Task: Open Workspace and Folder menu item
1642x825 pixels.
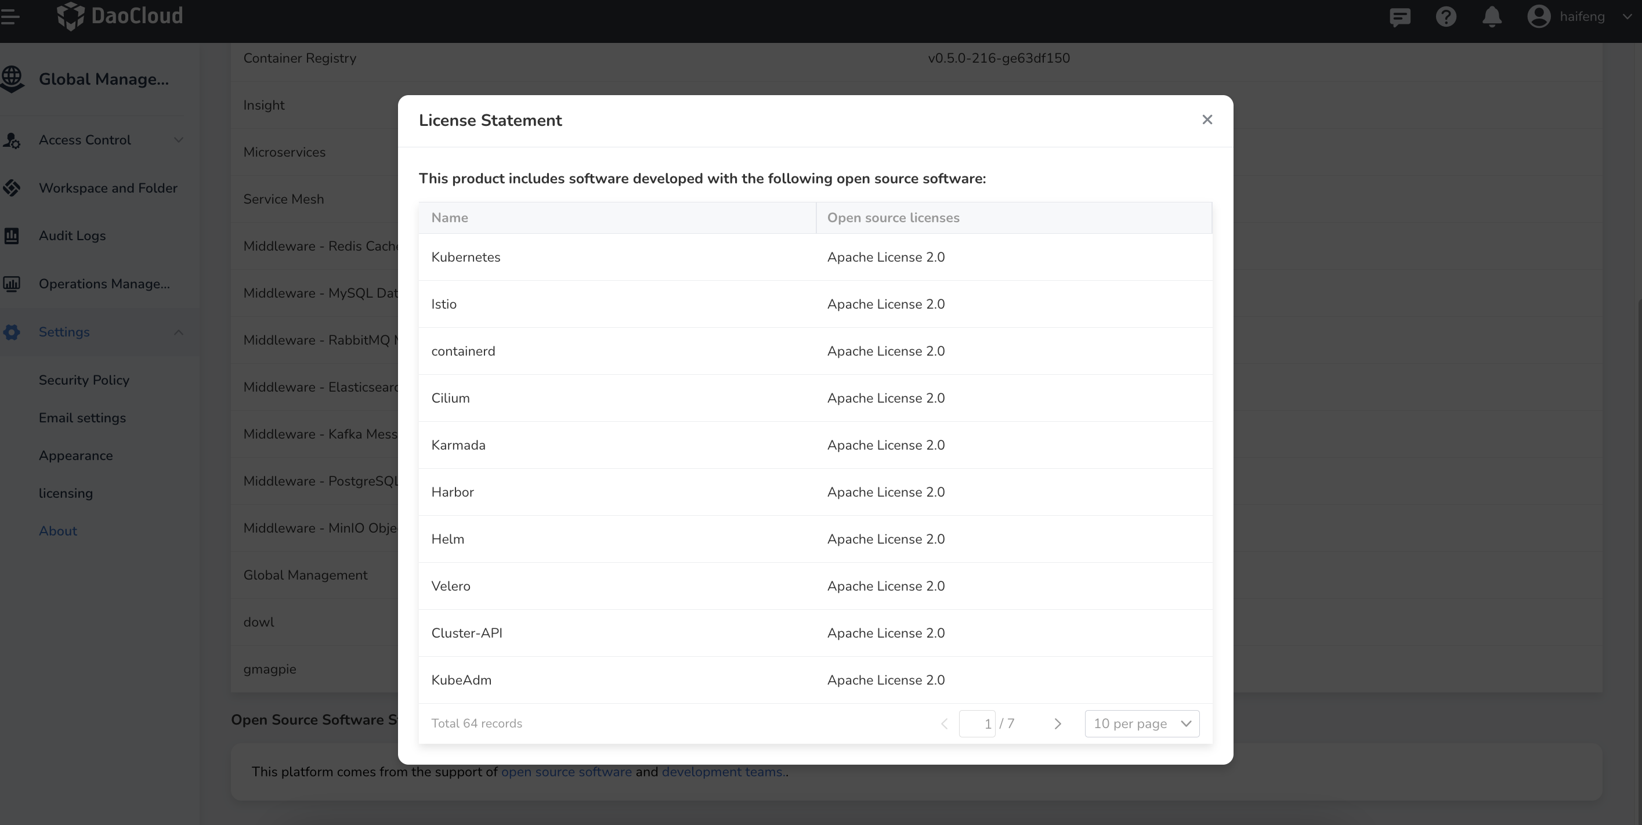Action: click(x=108, y=188)
